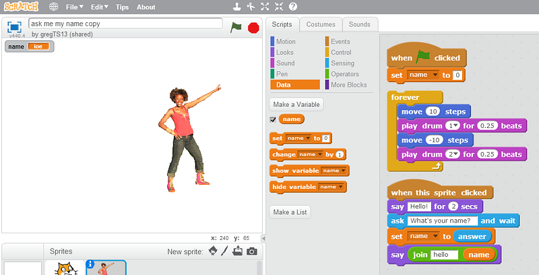Image resolution: width=539 pixels, height=275 pixels.
Task: Click the Make a List button
Action: point(290,212)
